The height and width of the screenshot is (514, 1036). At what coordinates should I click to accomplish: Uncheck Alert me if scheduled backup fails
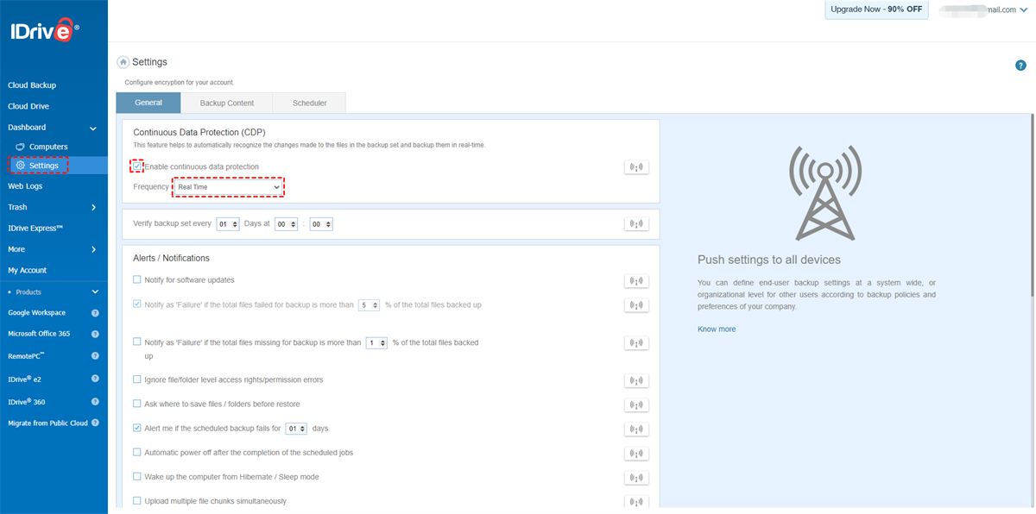coord(137,427)
